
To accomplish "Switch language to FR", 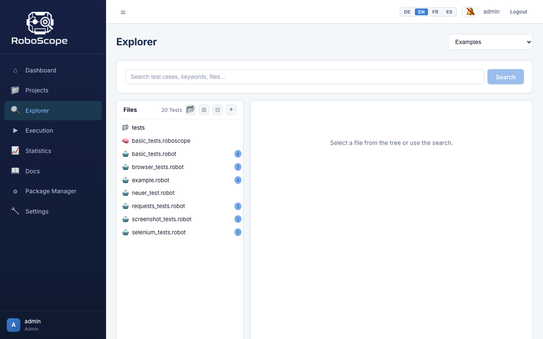I will [435, 12].
